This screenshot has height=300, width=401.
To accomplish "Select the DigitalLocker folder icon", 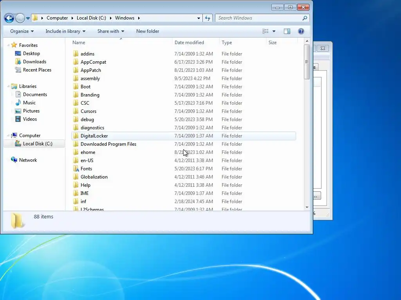I will [76, 136].
